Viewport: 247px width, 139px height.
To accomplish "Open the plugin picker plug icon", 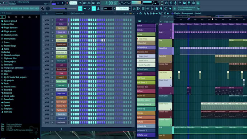I will [x=161, y=8].
